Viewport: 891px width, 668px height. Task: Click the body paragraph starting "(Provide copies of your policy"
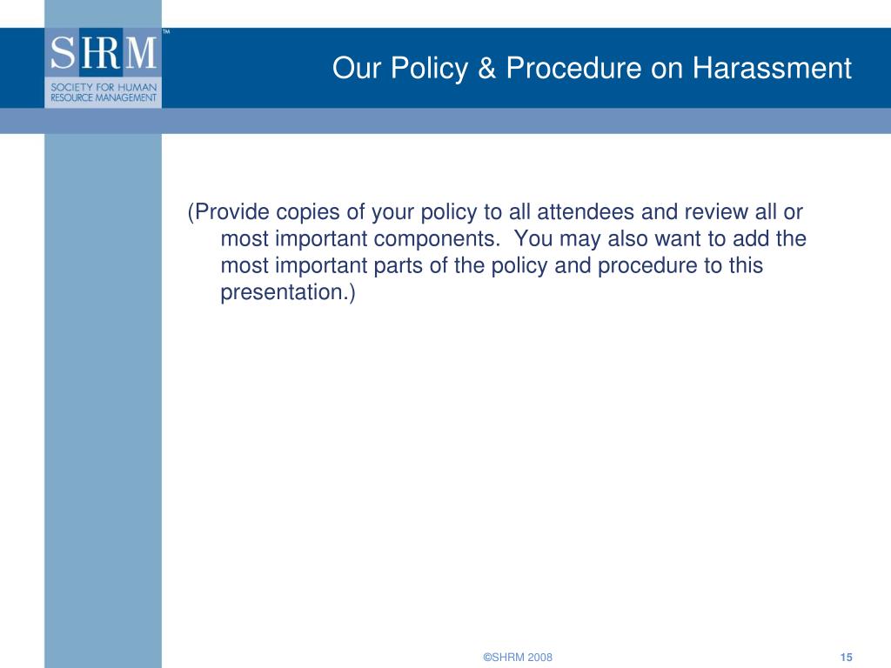pyautogui.click(x=497, y=251)
